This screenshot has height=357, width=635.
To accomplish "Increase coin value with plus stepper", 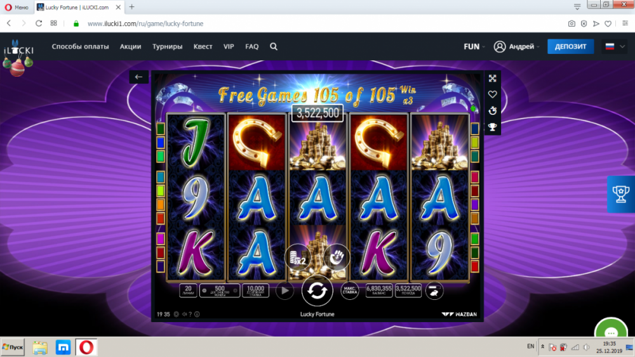I will coord(235,290).
